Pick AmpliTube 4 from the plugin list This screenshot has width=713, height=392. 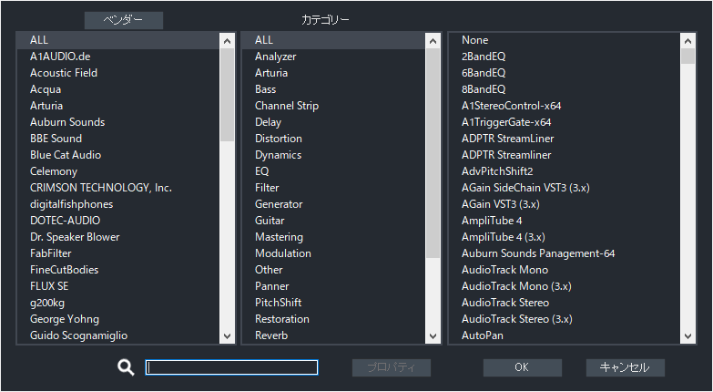492,221
